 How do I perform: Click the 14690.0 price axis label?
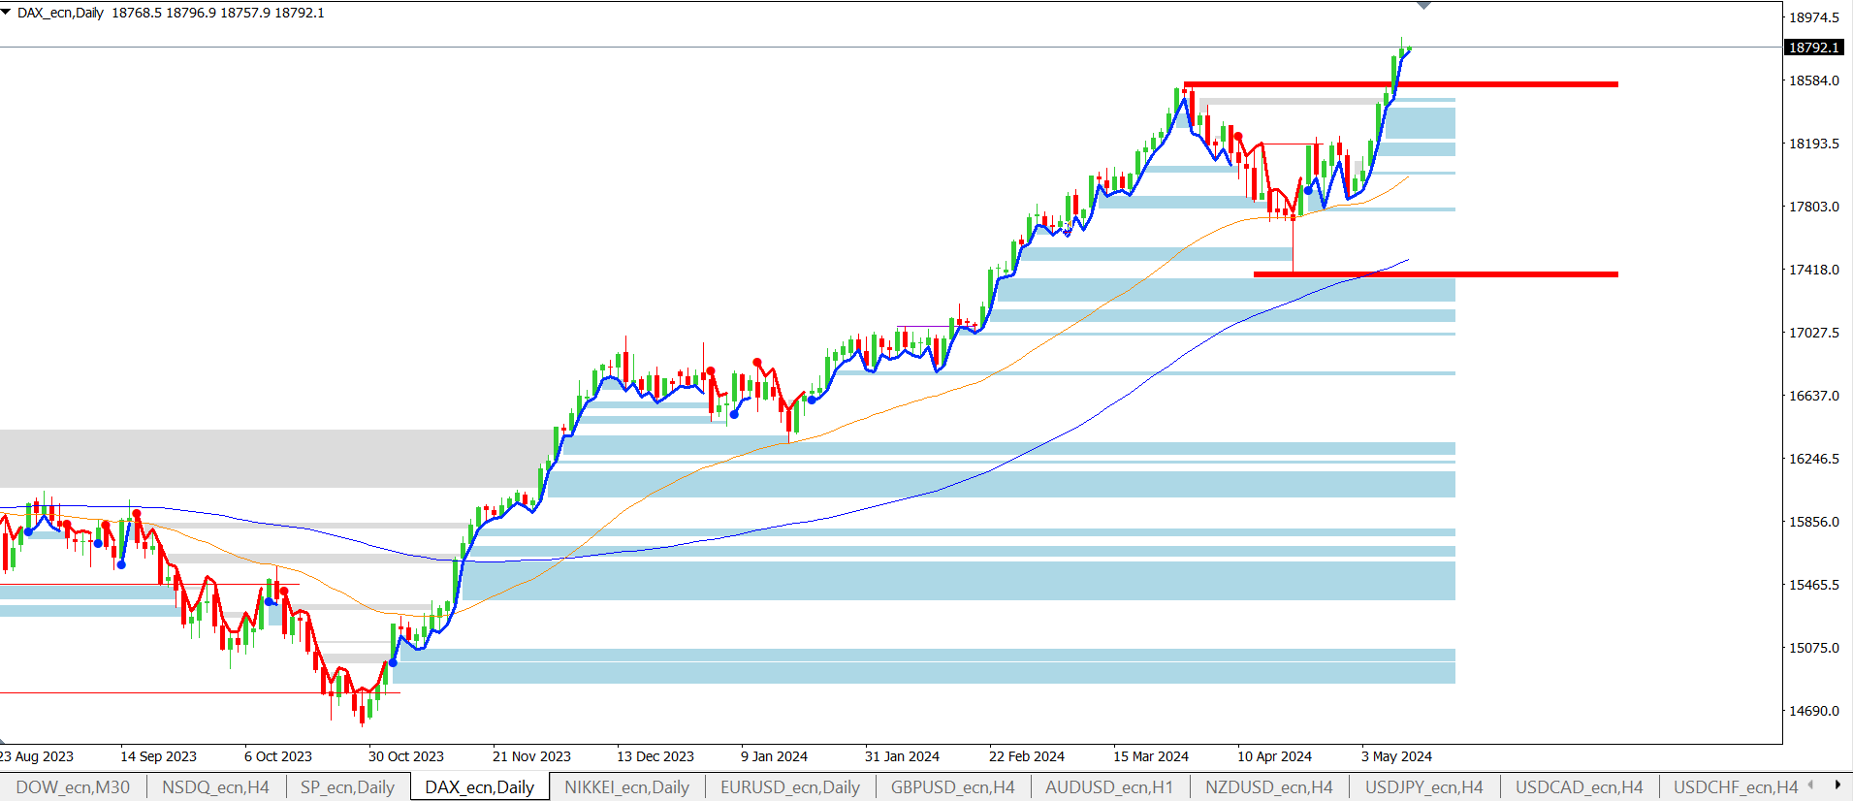pyautogui.click(x=1814, y=711)
